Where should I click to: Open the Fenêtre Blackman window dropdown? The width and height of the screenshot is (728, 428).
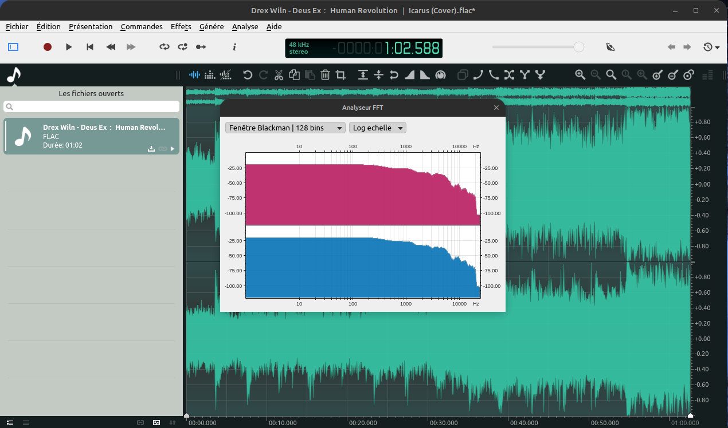tap(285, 128)
